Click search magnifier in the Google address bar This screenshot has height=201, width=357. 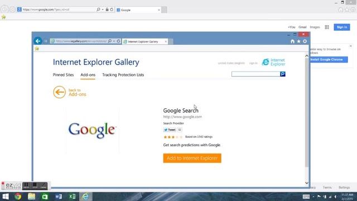[98, 9]
